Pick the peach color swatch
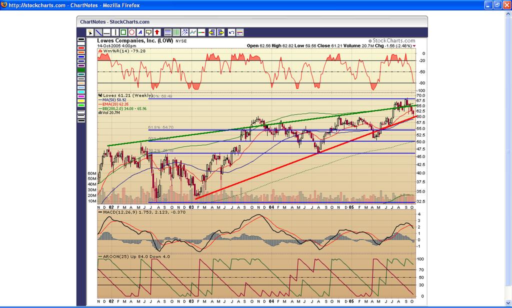Image resolution: width=512 pixels, height=308 pixels. click(x=81, y=83)
